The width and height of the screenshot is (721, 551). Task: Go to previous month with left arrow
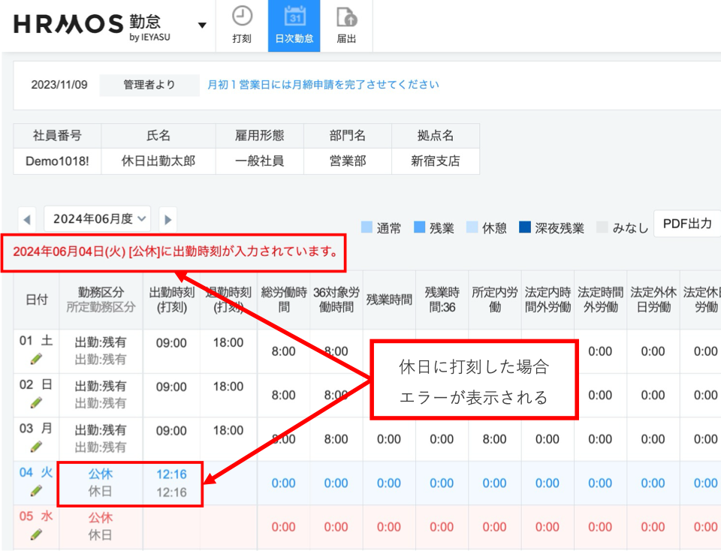28,220
